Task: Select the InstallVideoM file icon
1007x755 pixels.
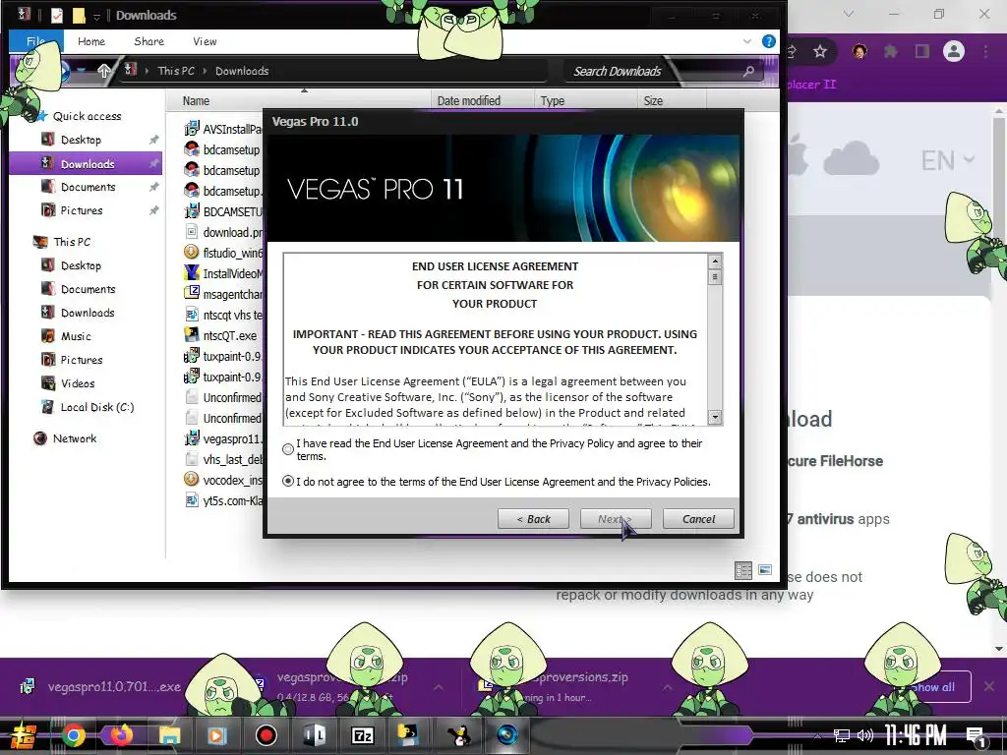Action: pos(192,272)
